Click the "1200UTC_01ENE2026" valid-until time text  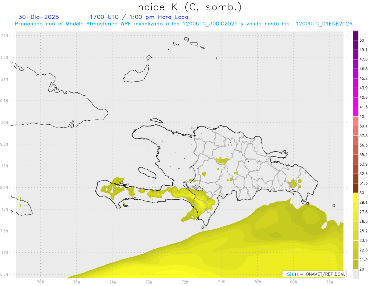click(x=324, y=24)
